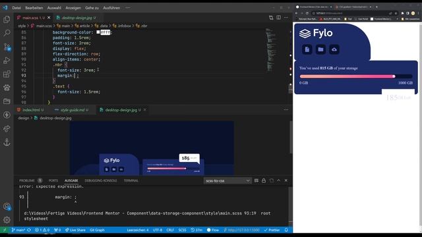Click the folder icon on Fylo card
This screenshot has height=237, width=422.
pos(320,49)
